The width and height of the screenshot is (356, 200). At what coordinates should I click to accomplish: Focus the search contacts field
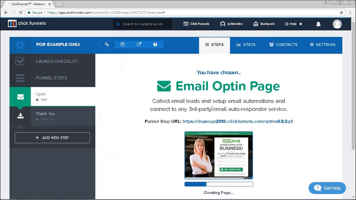click(x=143, y=24)
